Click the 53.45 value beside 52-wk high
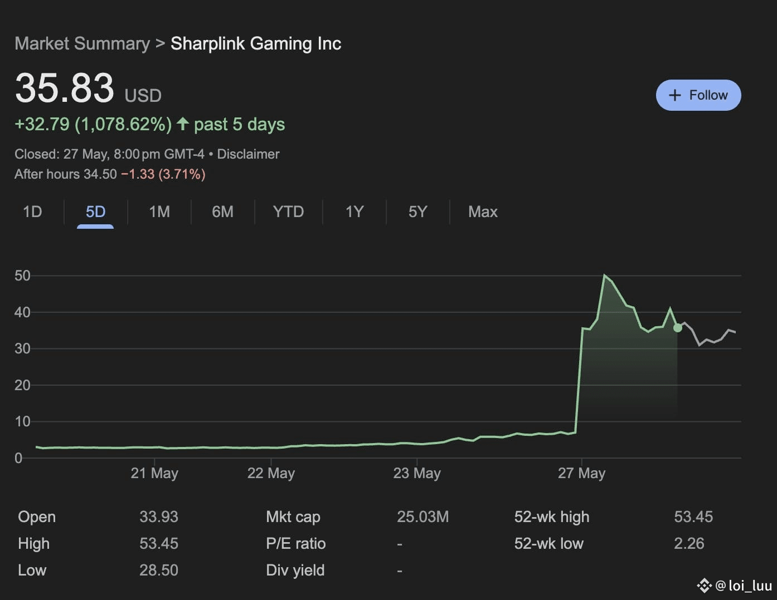The height and width of the screenshot is (600, 777). 693,517
